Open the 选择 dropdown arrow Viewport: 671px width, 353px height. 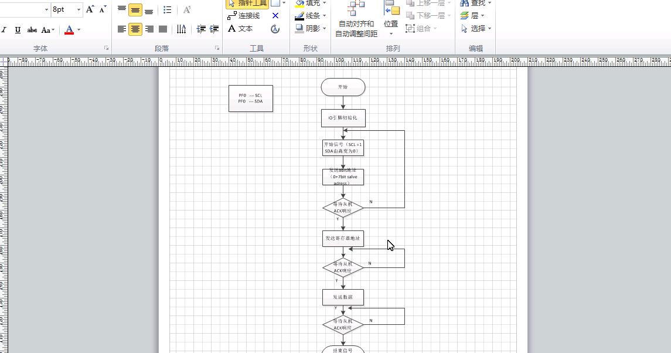pos(489,29)
